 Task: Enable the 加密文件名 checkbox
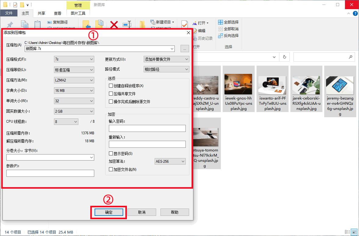pyautogui.click(x=111, y=169)
